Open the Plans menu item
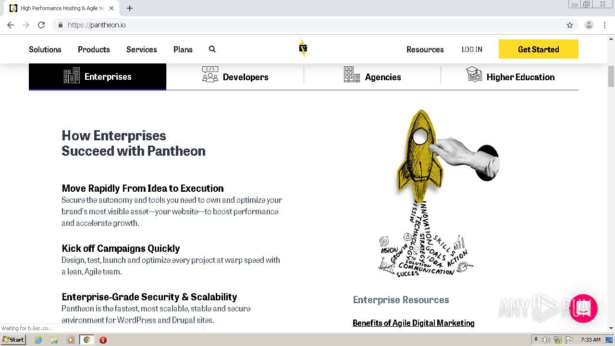The image size is (615, 346). tap(183, 49)
